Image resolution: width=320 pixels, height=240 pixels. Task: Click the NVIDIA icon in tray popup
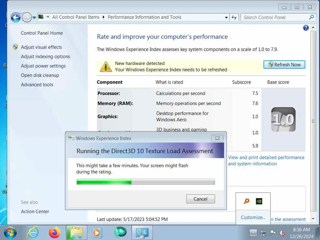[x=259, y=201]
